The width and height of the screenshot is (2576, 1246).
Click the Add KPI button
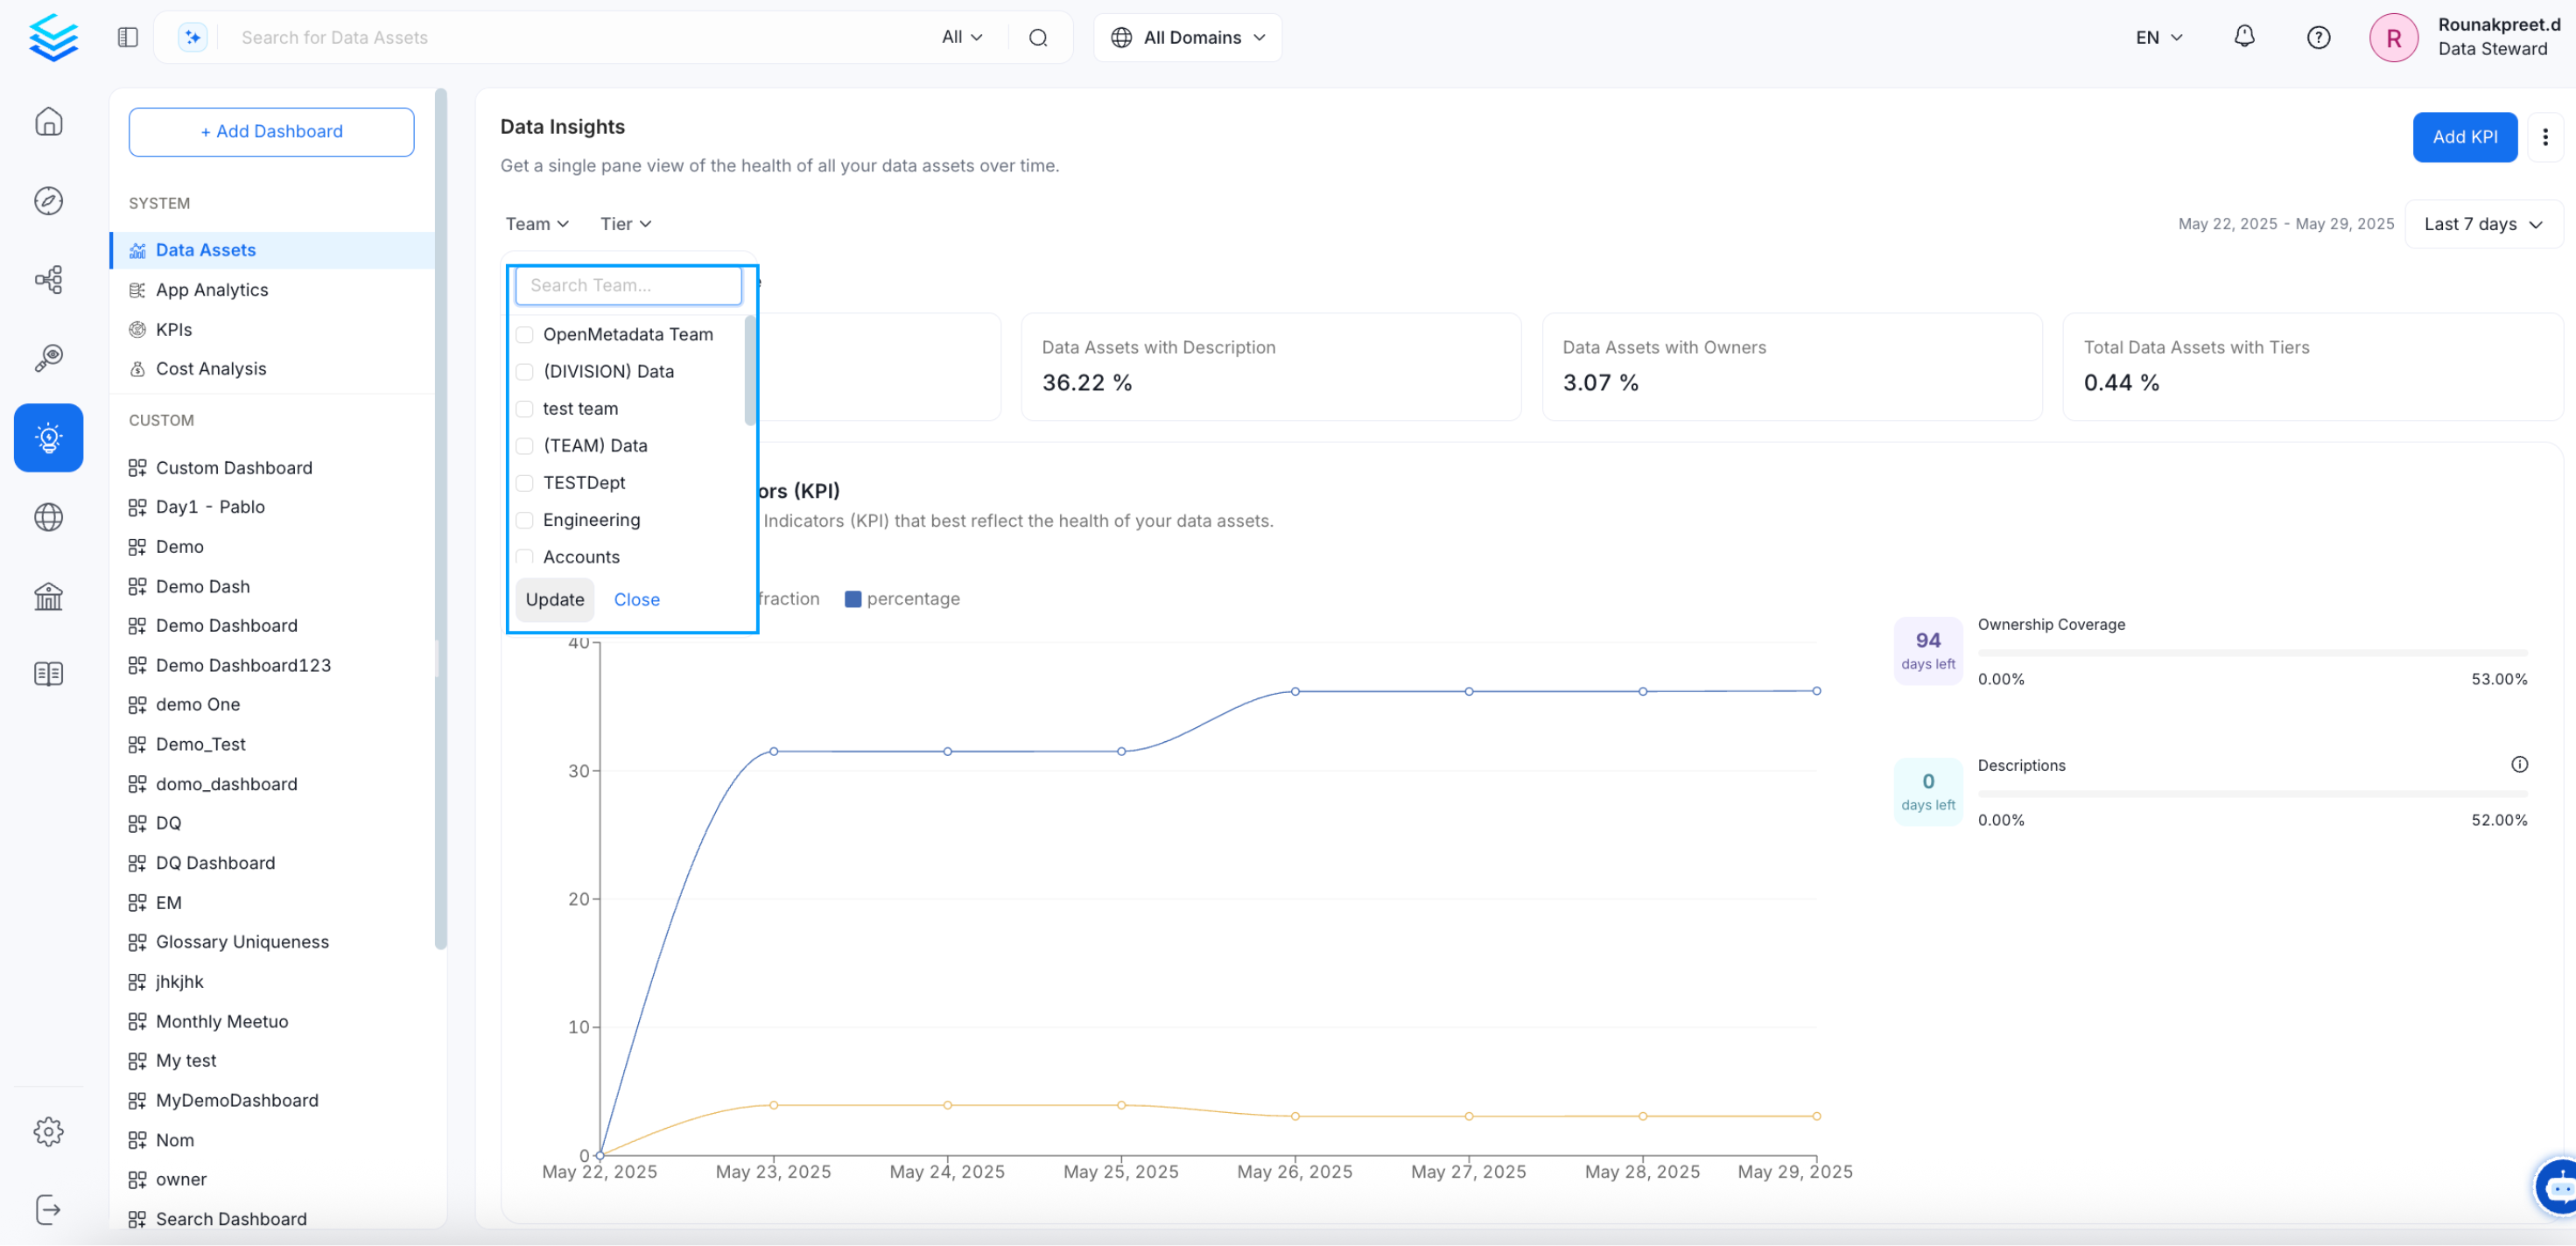2465,137
